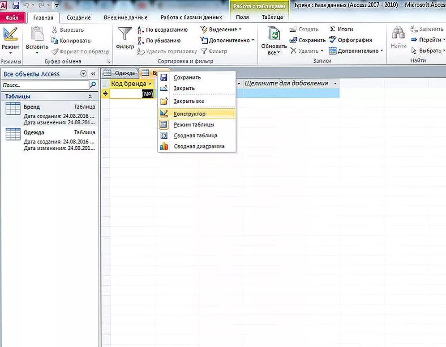This screenshot has height=347, width=446.
Task: Select the Бренд table entry in navigation pane
Action: [x=50, y=114]
